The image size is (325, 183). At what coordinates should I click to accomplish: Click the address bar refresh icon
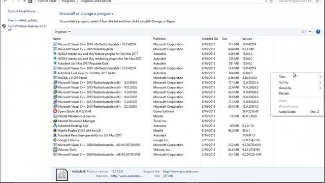(271, 1)
